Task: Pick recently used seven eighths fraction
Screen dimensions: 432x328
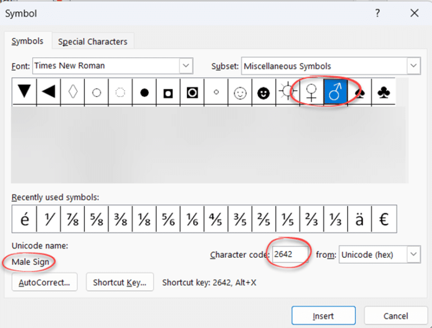Action: (73, 219)
